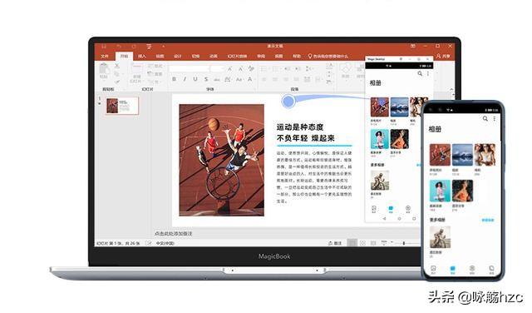Apply Strikethrough text formatting

click(206, 79)
